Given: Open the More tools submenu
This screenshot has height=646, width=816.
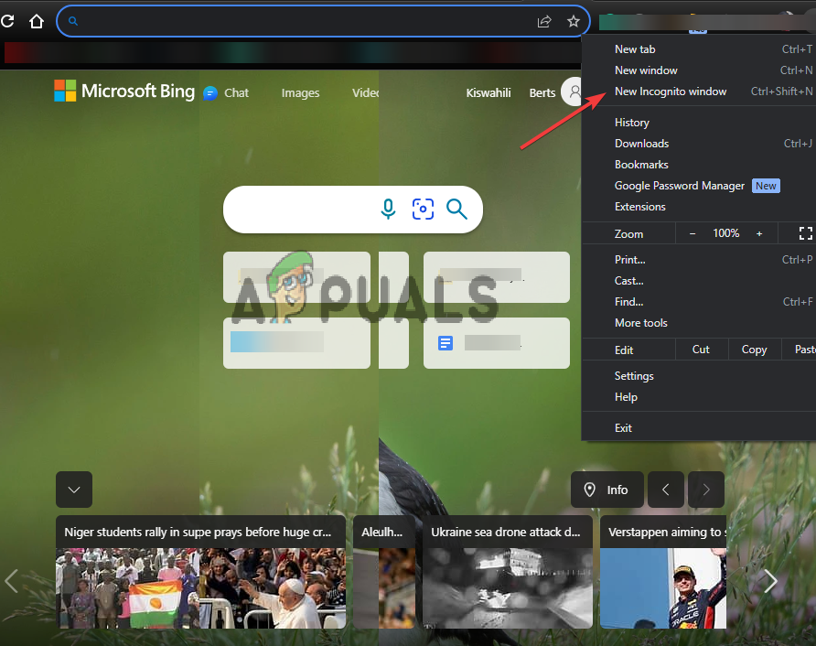Looking at the screenshot, I should point(640,322).
